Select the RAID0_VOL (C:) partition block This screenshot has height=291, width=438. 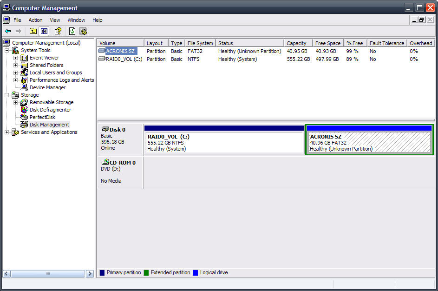[224, 139]
